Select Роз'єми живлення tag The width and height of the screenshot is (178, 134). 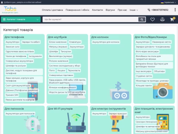(59, 61)
